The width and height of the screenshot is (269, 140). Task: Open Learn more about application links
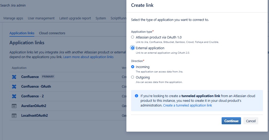click(88, 57)
